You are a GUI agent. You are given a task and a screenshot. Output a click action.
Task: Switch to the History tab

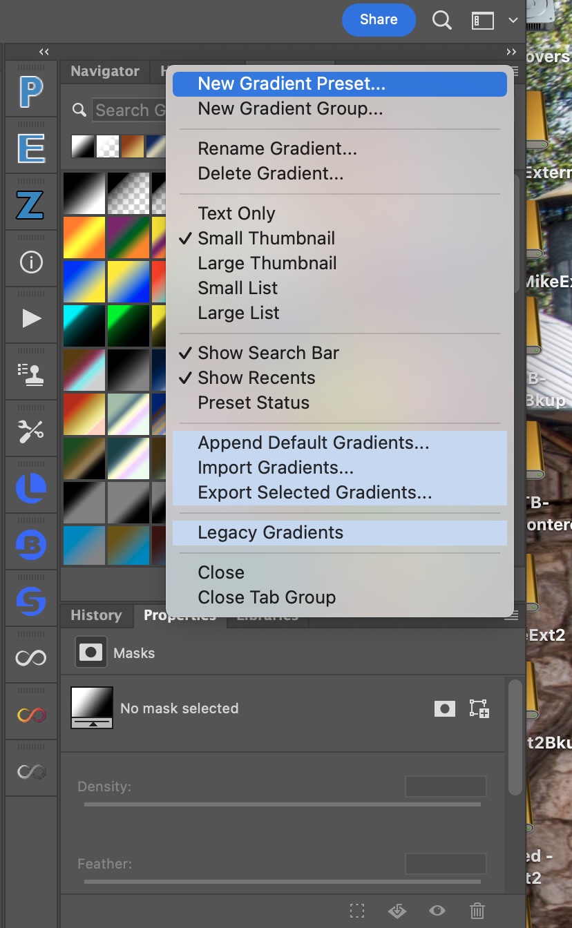click(95, 615)
